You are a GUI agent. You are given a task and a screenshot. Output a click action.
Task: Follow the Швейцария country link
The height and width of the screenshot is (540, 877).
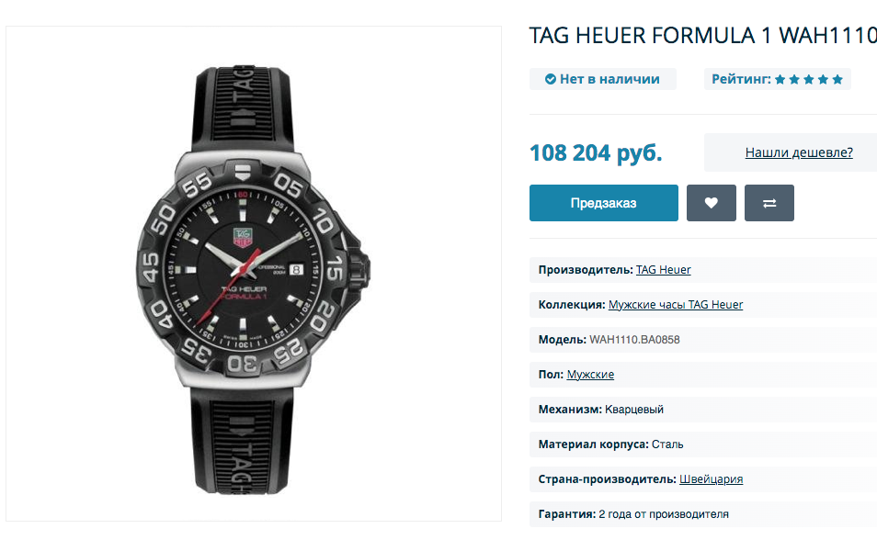pos(711,479)
